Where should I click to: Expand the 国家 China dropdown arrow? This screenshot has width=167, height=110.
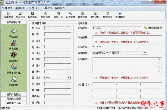point(68,78)
